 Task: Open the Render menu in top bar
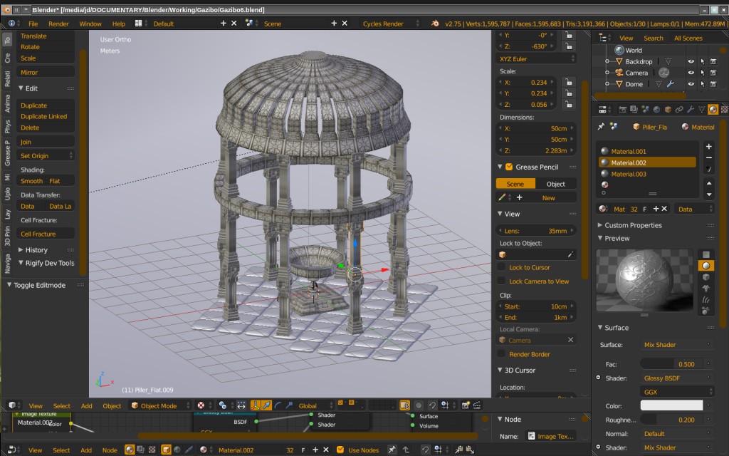click(x=58, y=23)
